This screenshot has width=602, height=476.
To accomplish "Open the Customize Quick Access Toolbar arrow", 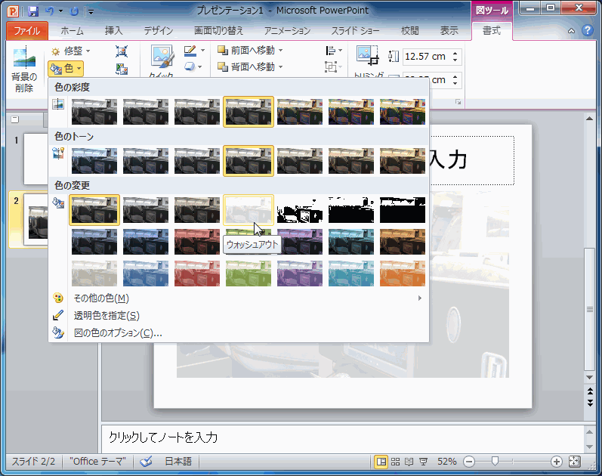I will tap(91, 11).
